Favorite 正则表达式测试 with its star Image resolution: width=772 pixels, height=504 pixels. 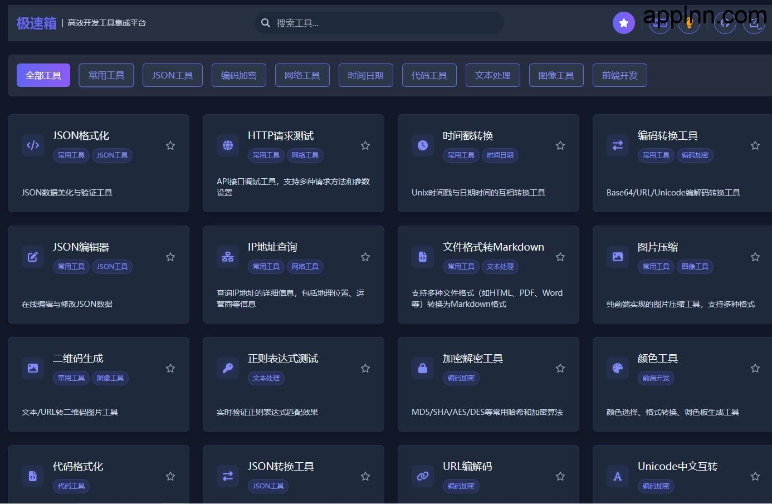365,368
